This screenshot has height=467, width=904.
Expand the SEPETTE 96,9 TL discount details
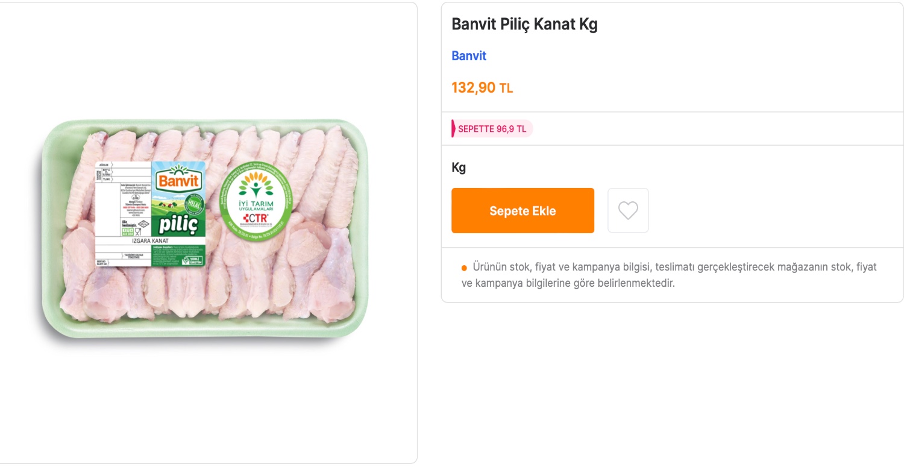492,128
